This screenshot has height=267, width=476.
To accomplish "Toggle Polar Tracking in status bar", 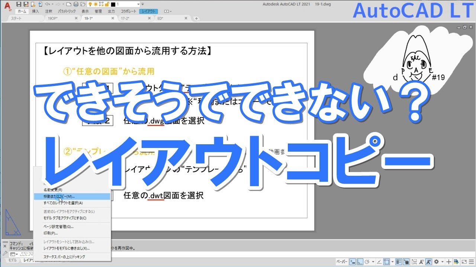I will click(367, 261).
